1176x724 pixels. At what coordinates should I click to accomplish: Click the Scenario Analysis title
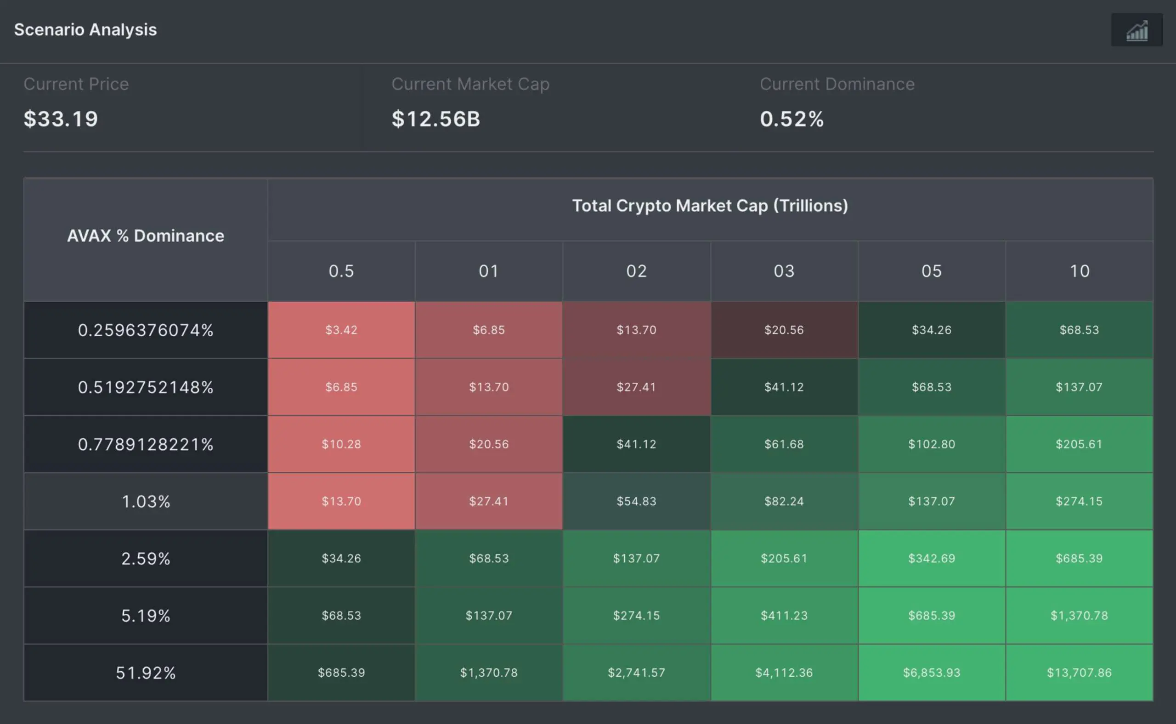coord(85,30)
